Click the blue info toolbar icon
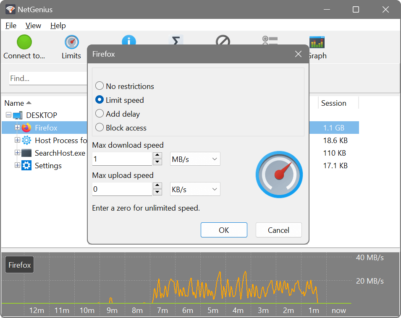 tap(129, 40)
